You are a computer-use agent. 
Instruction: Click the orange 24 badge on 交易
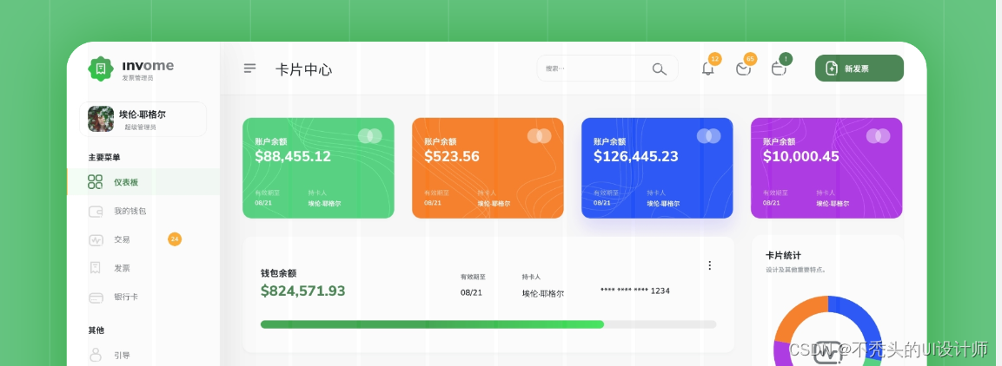point(175,239)
